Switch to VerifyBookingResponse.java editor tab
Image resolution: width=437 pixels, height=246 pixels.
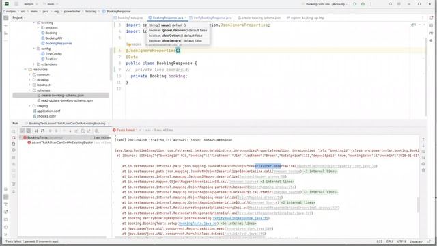coord(210,18)
